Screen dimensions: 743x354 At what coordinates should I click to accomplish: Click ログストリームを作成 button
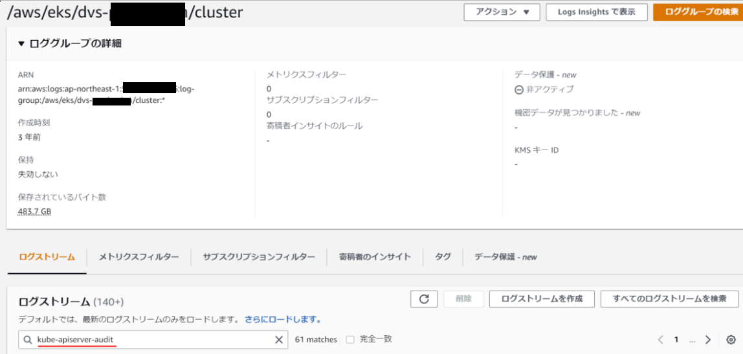pos(542,299)
